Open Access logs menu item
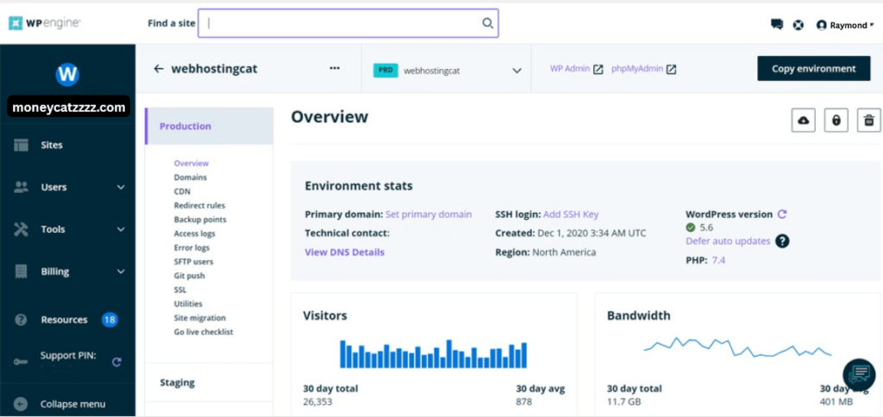The image size is (883, 417). click(194, 233)
